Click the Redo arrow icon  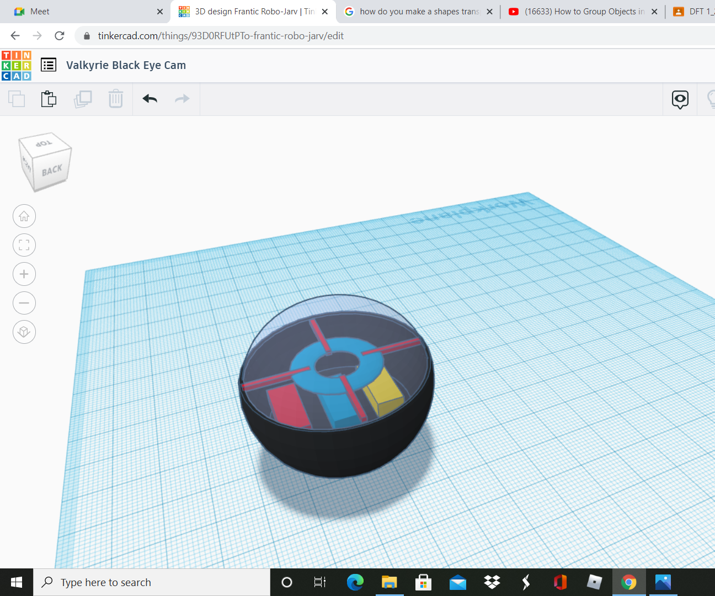click(x=182, y=99)
